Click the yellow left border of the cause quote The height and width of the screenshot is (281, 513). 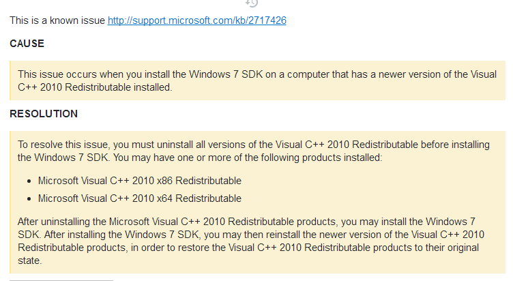click(10, 80)
